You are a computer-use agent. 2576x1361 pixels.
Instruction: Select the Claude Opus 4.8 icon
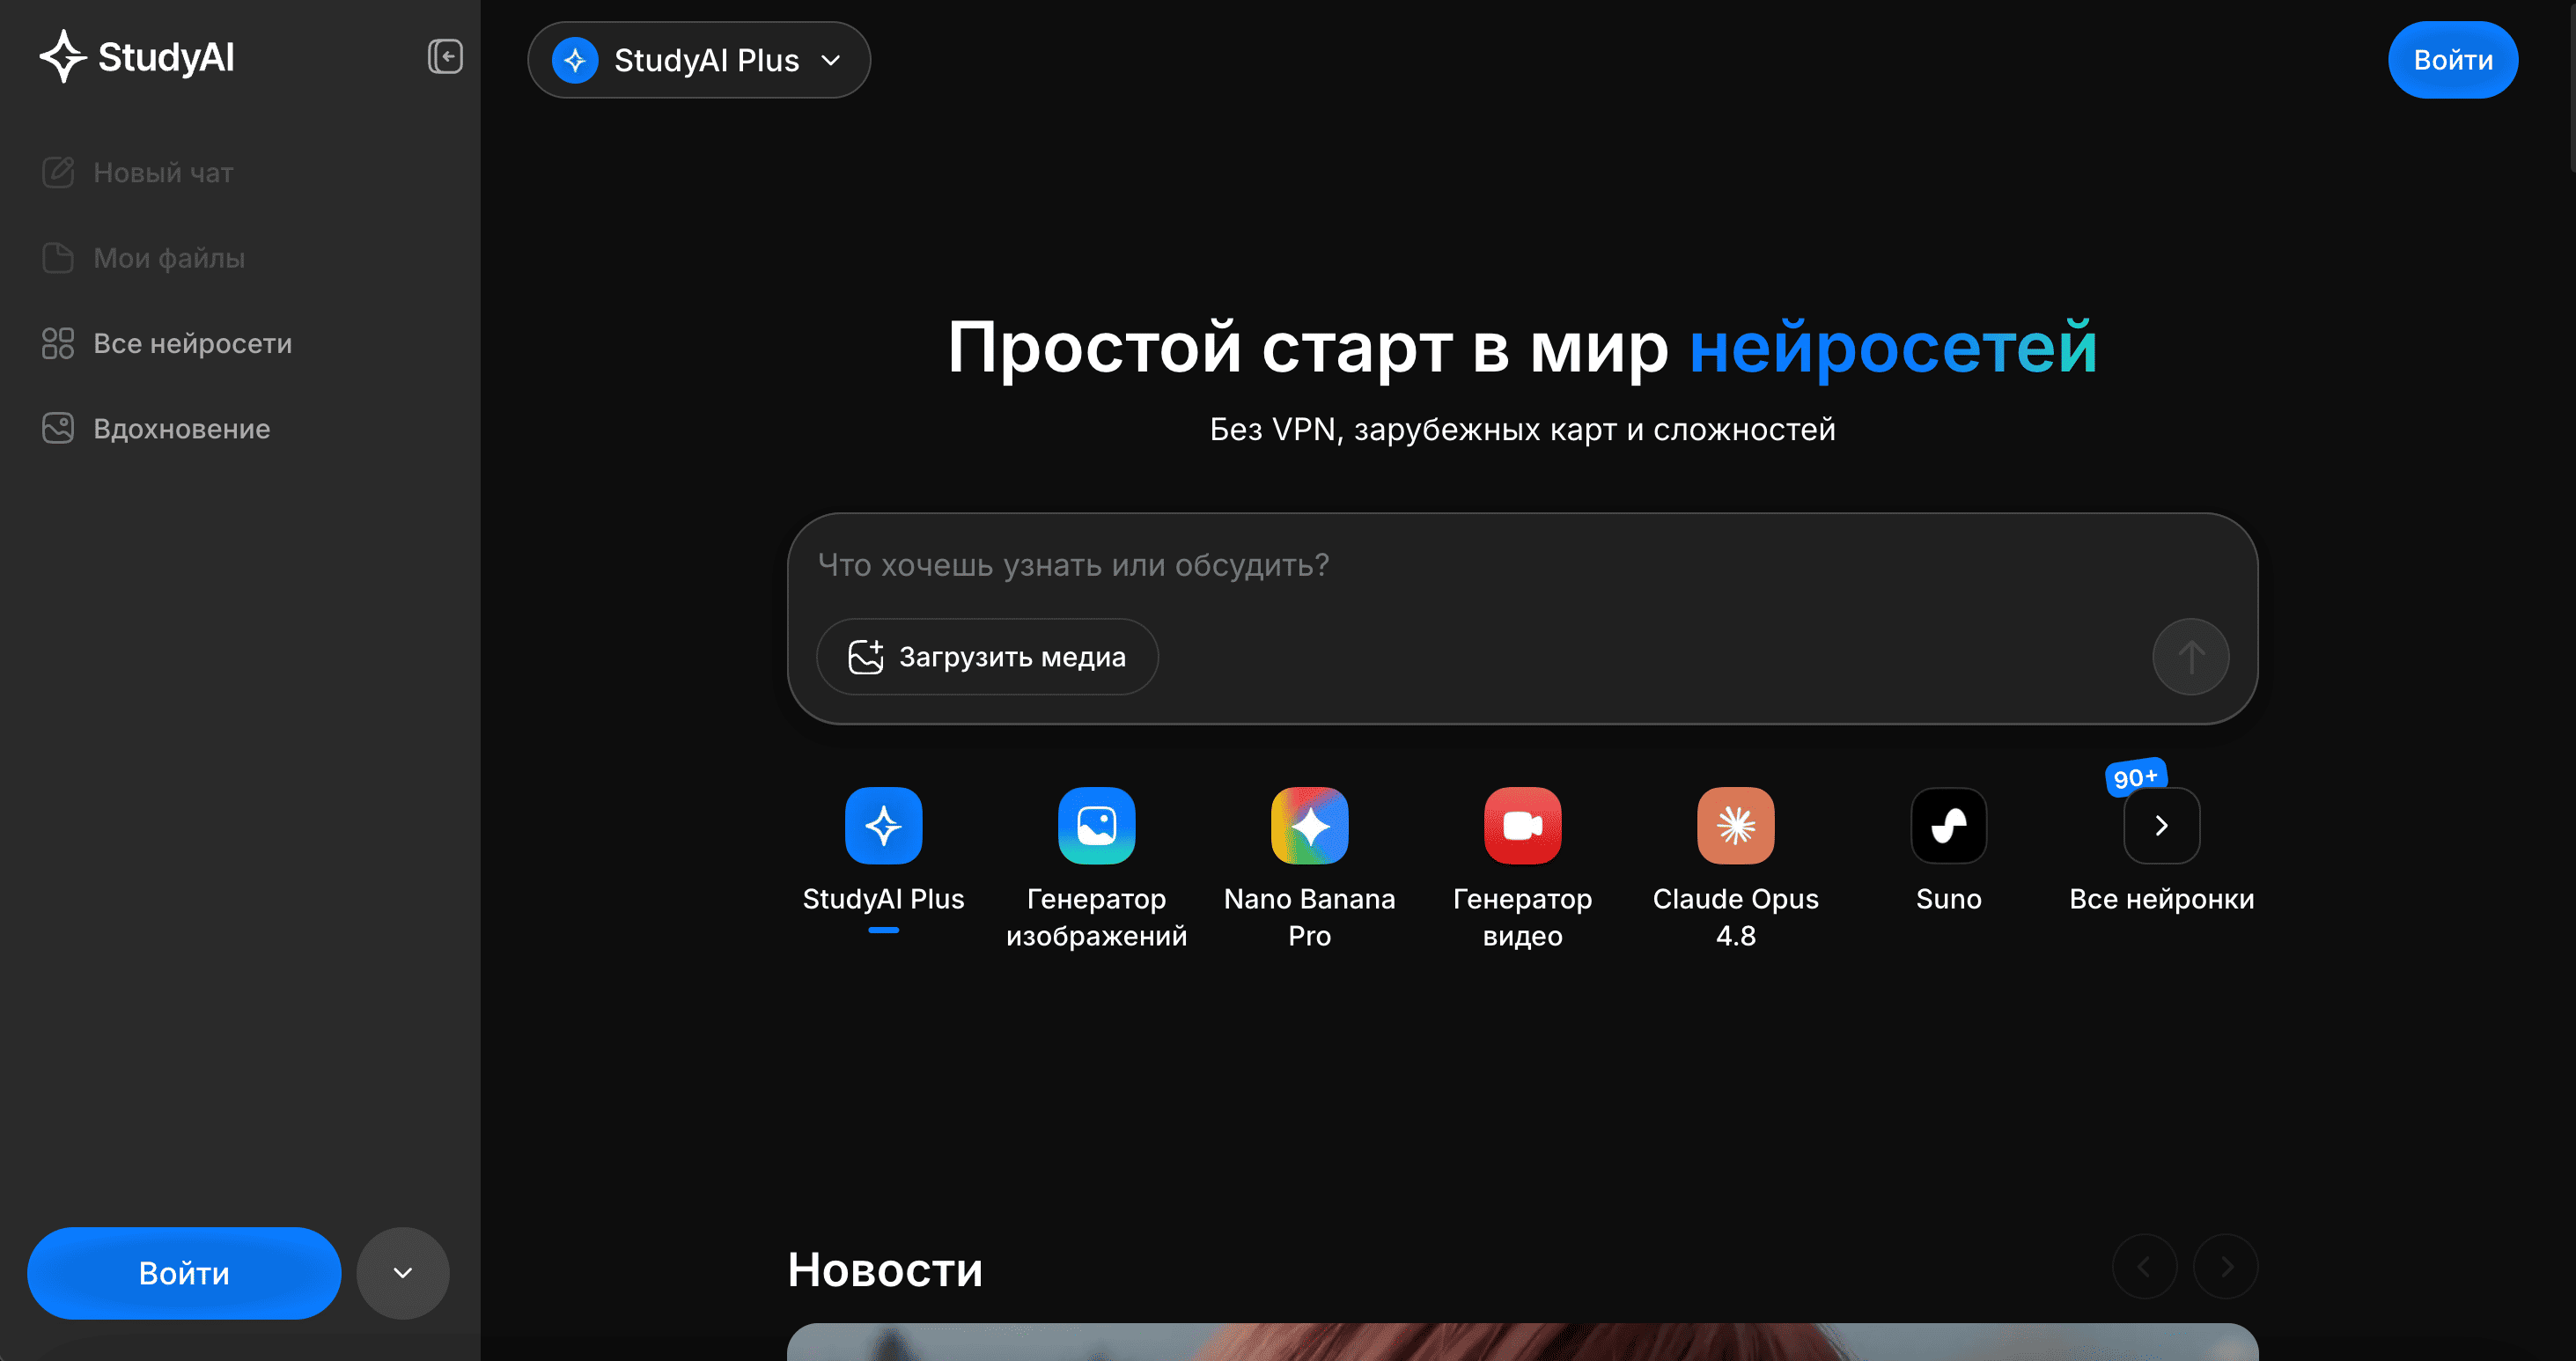click(x=1735, y=825)
